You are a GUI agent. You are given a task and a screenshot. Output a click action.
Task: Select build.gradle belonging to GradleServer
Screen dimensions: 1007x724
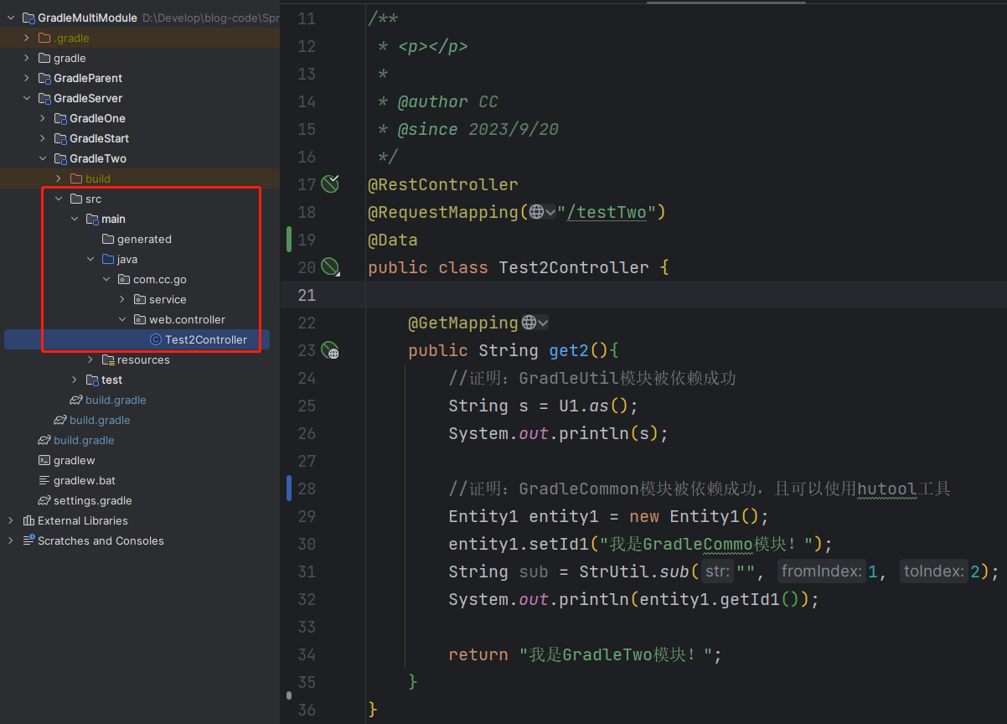click(x=100, y=420)
